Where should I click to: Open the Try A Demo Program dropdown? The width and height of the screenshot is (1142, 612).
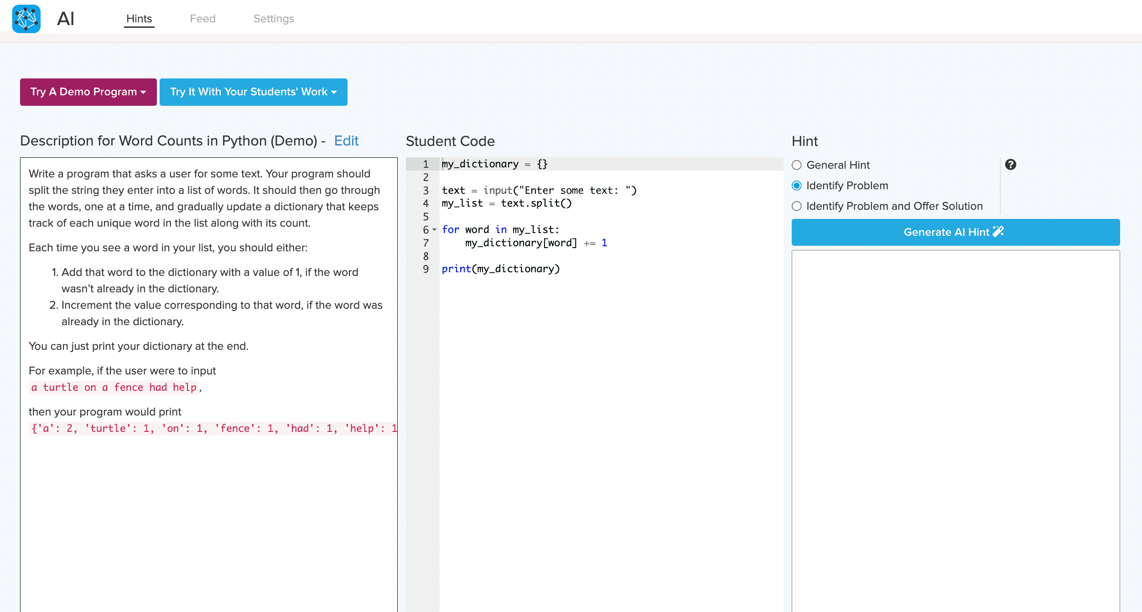tap(88, 92)
